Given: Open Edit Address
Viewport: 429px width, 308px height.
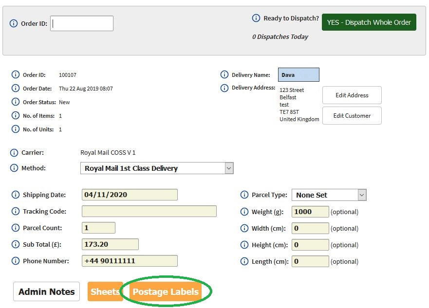Looking at the screenshot, I should point(352,95).
